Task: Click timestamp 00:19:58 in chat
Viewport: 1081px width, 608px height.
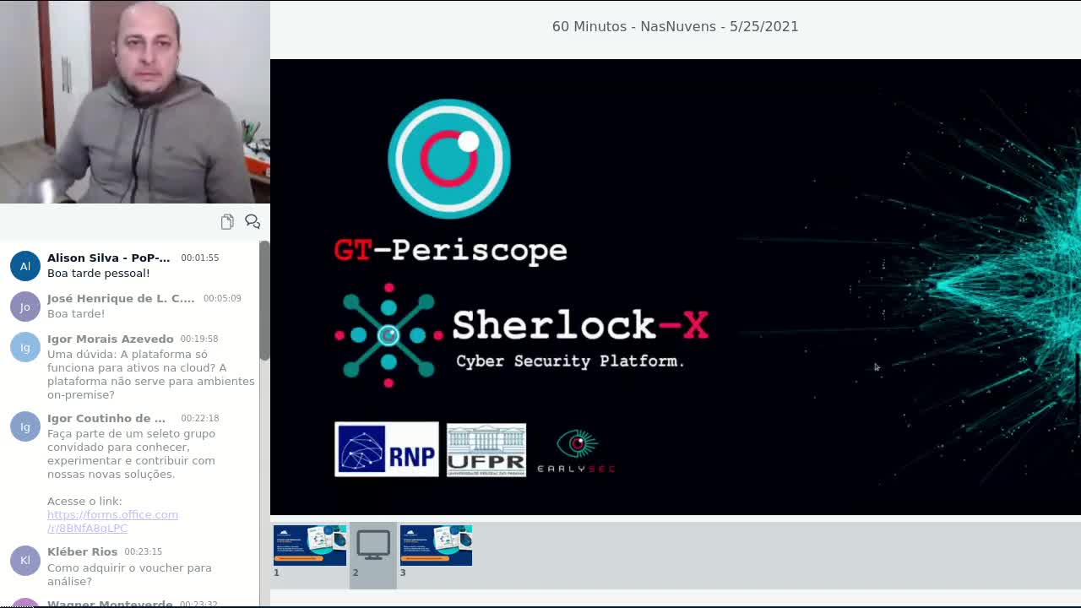Action: pos(199,339)
